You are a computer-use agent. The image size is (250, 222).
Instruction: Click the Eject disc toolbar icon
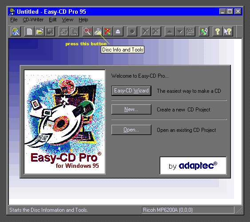118,32
